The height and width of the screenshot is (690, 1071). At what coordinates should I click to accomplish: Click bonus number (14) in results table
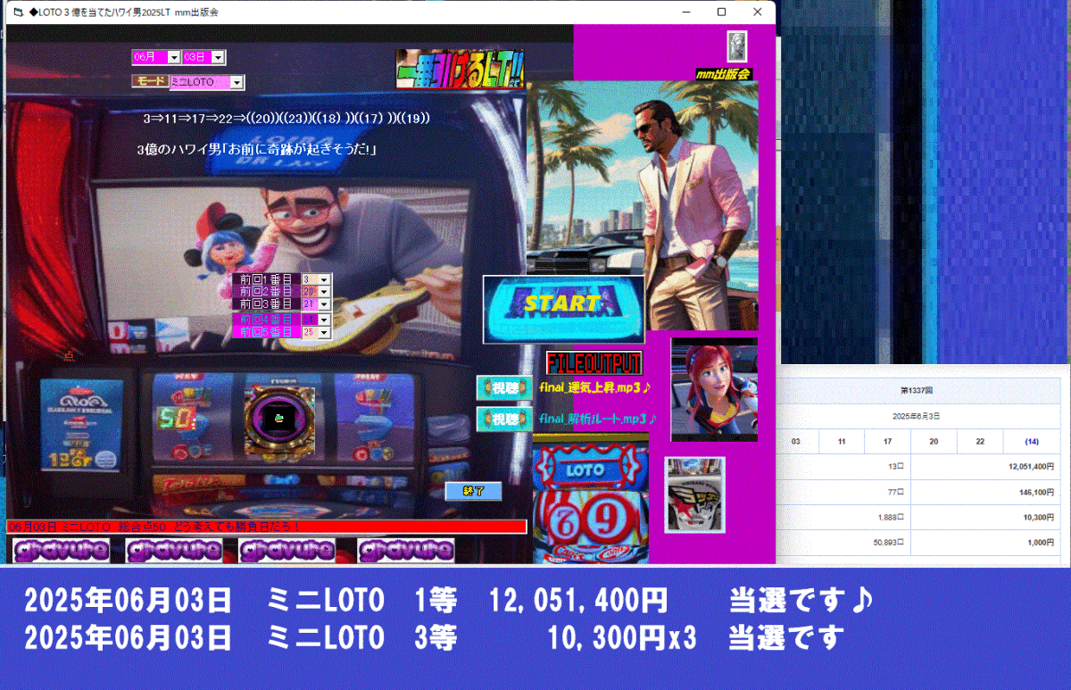pos(1032,442)
